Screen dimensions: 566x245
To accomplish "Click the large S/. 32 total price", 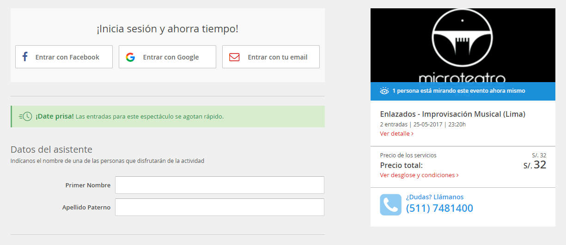I will tap(535, 165).
